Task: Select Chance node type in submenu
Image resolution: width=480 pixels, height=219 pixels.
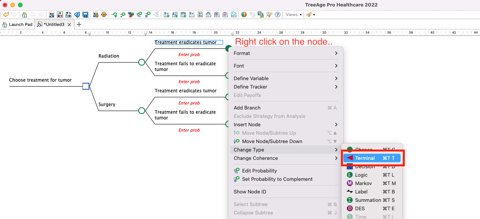Action: [x=372, y=150]
